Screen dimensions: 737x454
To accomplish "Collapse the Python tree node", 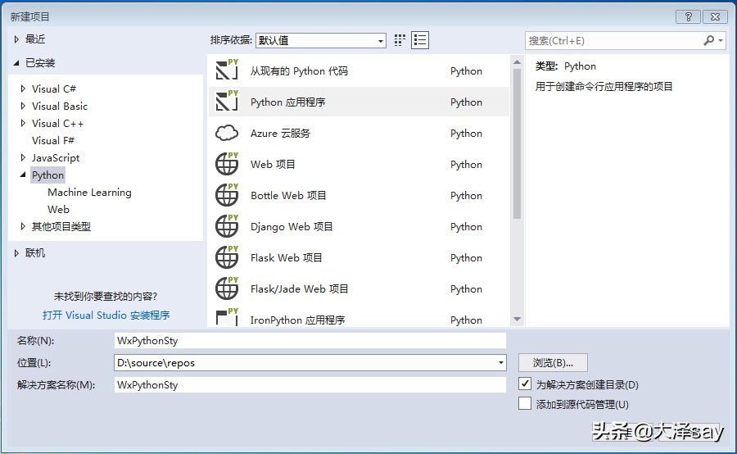I will tap(23, 175).
